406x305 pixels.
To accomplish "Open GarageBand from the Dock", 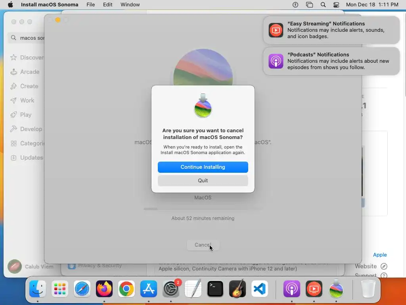I will coord(237,289).
